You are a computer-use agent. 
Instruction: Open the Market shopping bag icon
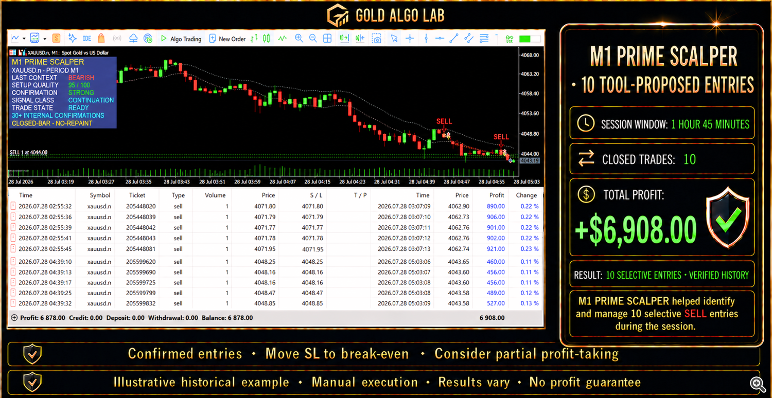click(x=101, y=38)
